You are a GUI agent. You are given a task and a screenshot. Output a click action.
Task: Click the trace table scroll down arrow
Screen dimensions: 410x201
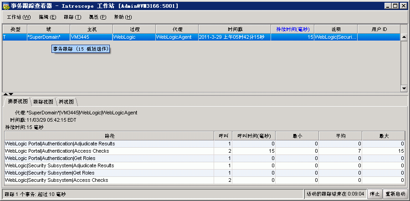pyautogui.click(x=404, y=88)
